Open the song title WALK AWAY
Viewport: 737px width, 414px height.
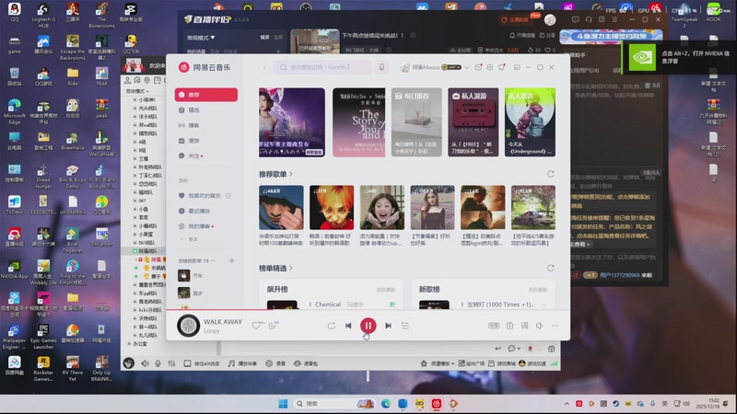pyautogui.click(x=223, y=321)
